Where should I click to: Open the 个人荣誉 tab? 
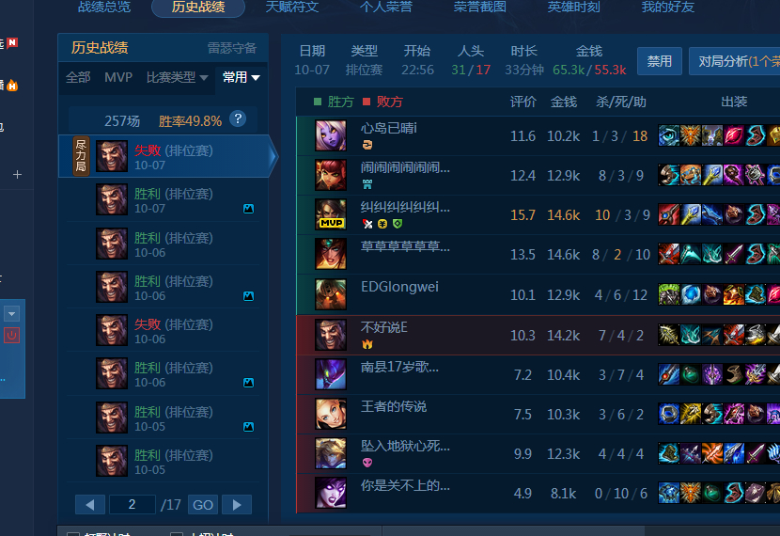coord(386,7)
